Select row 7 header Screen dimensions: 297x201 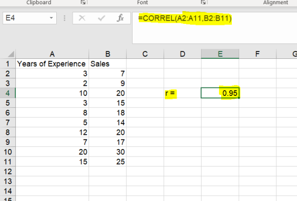7,123
